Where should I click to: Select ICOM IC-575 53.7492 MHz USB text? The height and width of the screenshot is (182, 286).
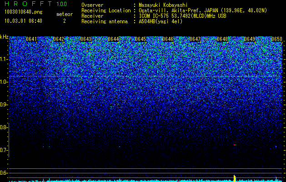click(x=182, y=16)
